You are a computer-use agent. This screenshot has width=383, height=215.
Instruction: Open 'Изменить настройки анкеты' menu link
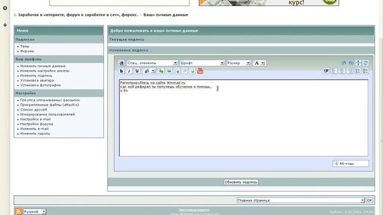click(45, 70)
